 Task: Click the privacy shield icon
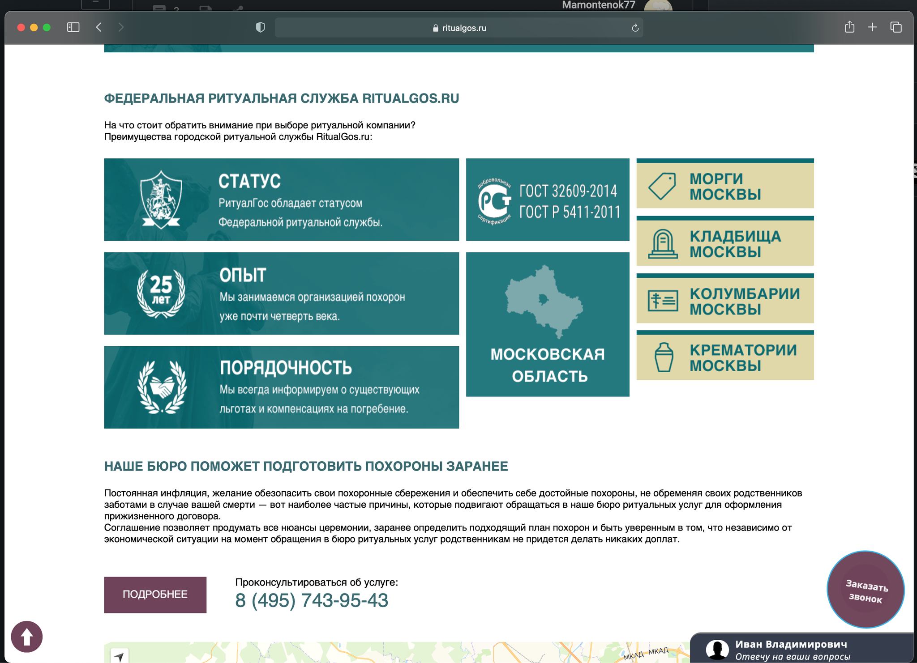260,27
